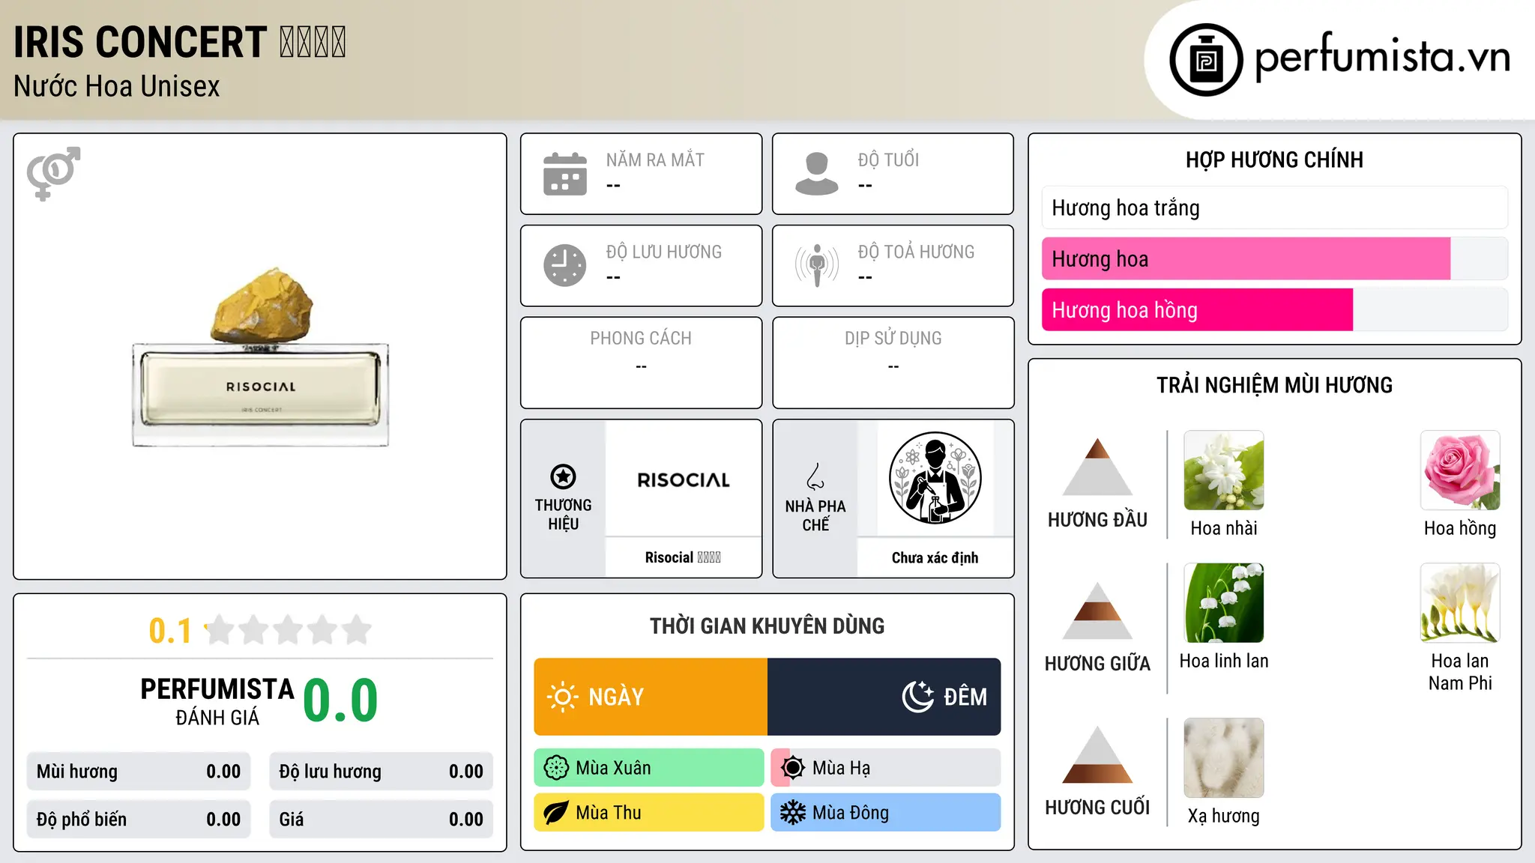The image size is (1535, 863).
Task: Click the Giá score row
Action: click(x=382, y=820)
